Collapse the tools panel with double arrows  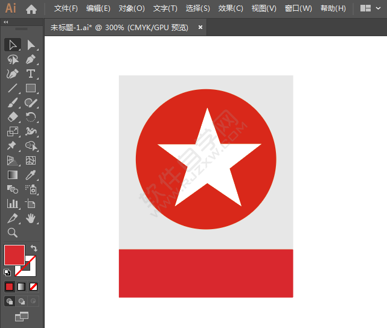tap(6, 22)
